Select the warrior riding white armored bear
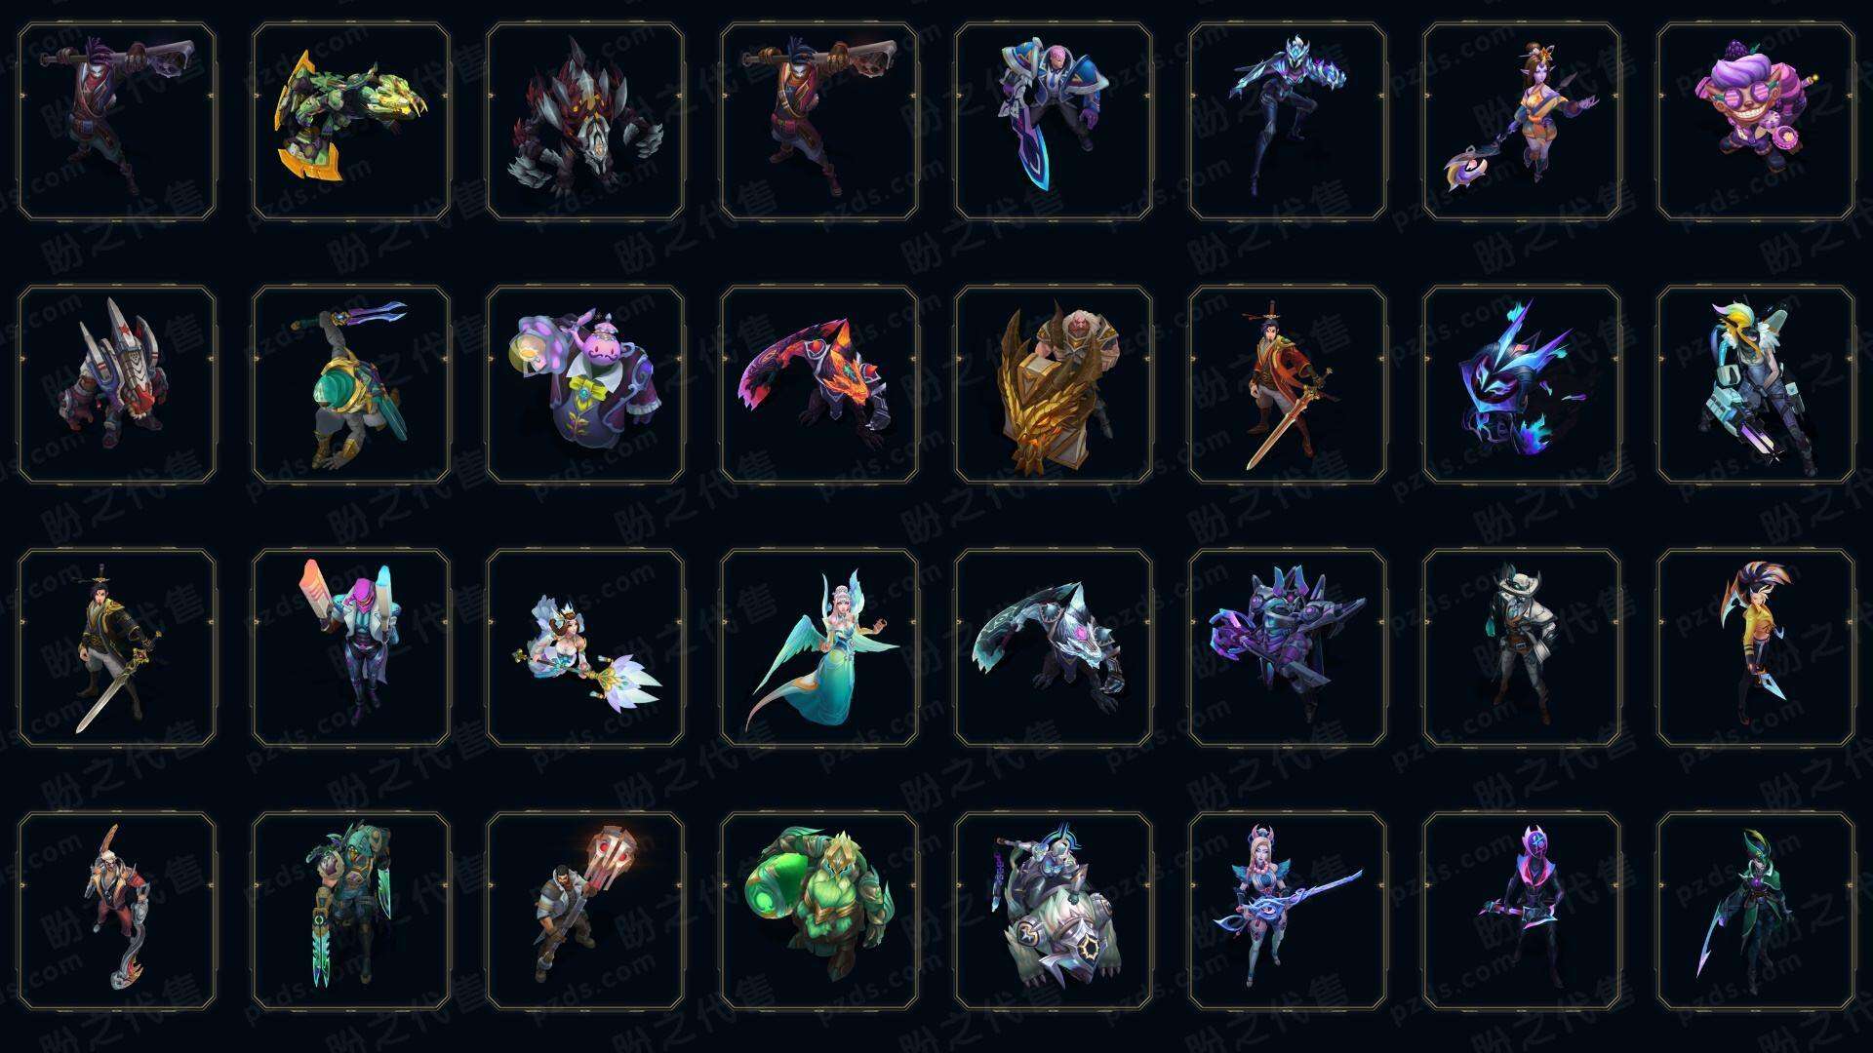The image size is (1873, 1053). click(x=1054, y=911)
